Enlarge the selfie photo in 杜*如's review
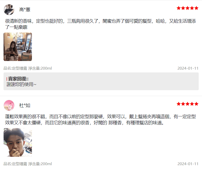 18,142
